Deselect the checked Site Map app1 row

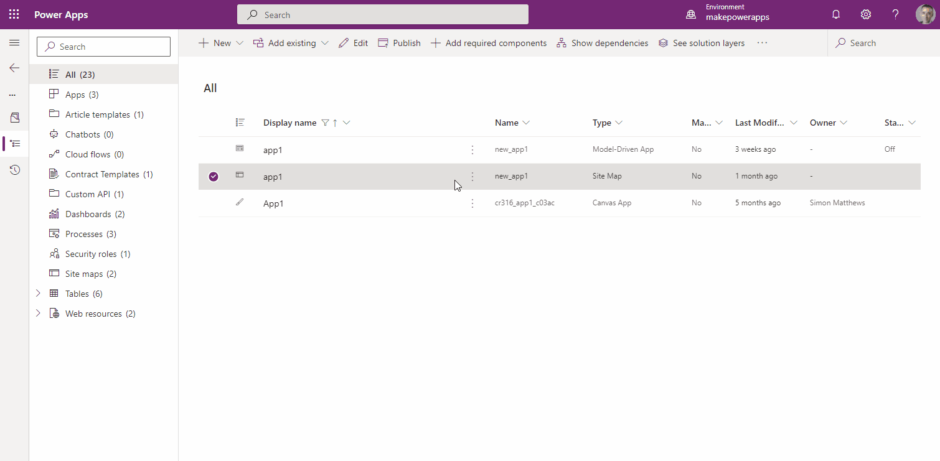214,177
